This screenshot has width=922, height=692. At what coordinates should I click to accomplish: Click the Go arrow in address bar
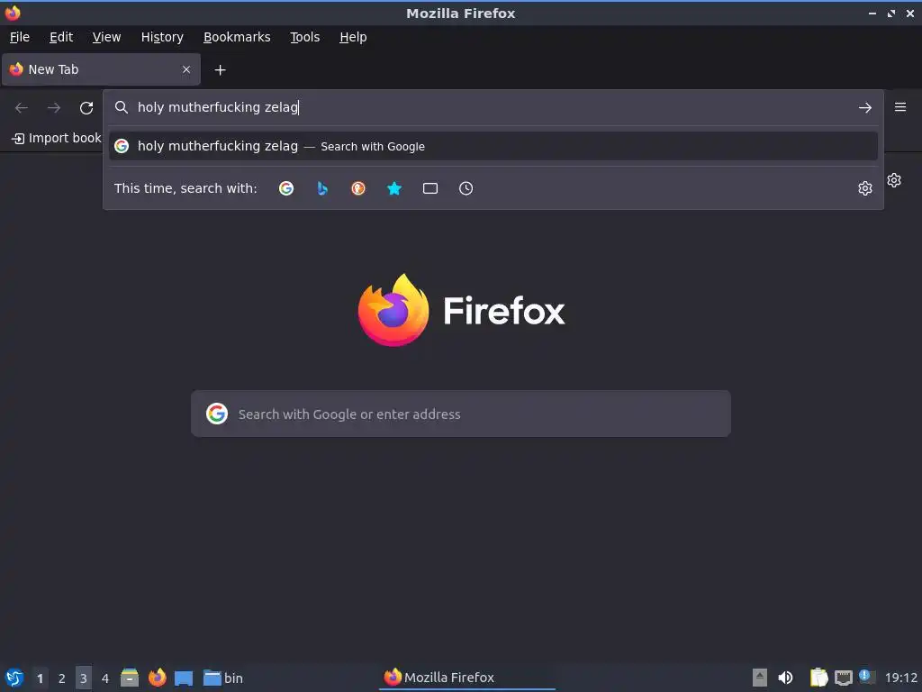click(x=865, y=108)
